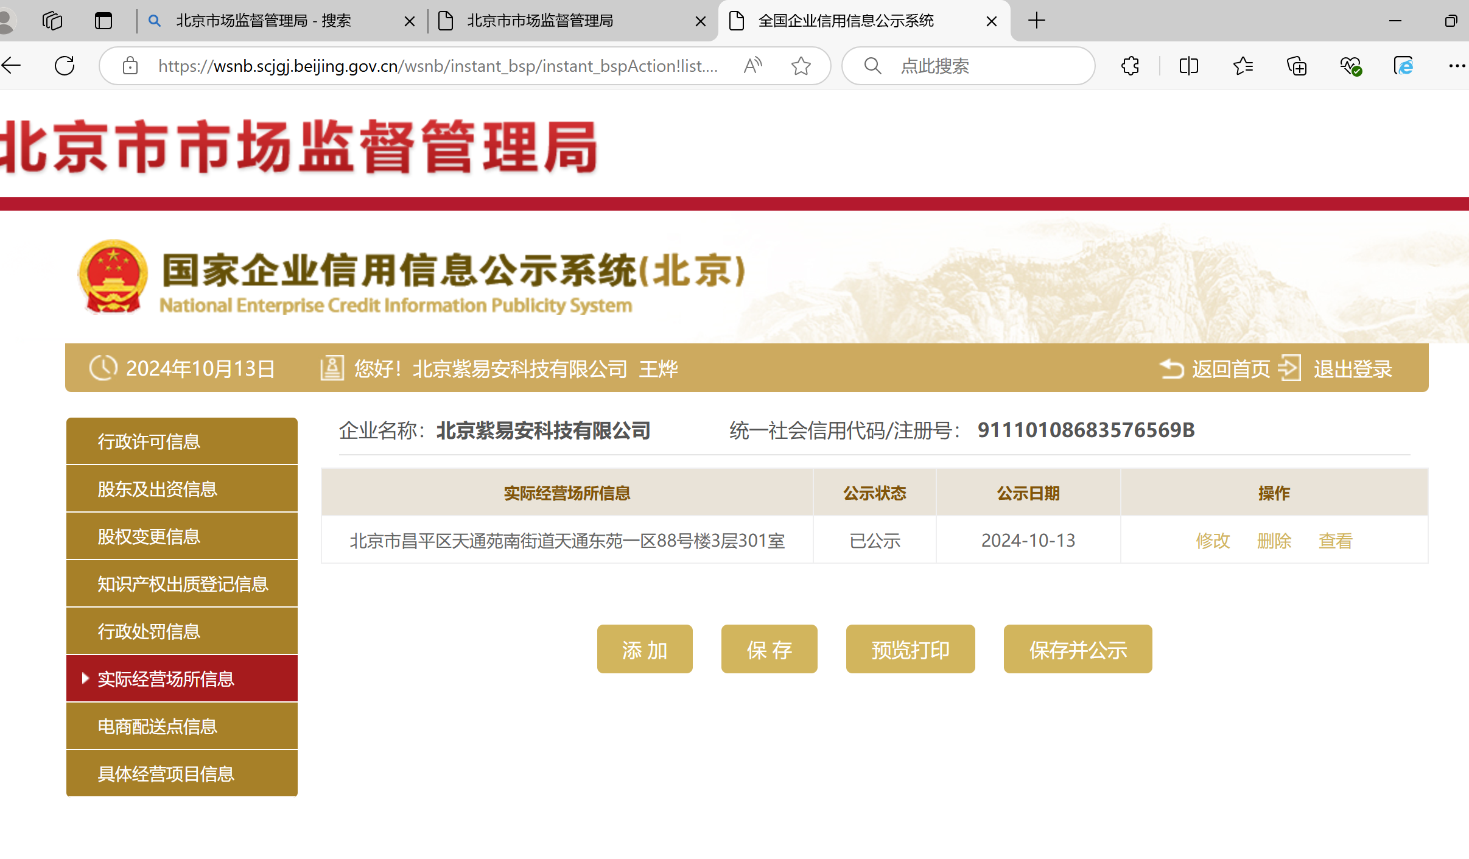Select the 全国企业信用信息公示系统 tab
This screenshot has width=1469, height=859.
[864, 21]
